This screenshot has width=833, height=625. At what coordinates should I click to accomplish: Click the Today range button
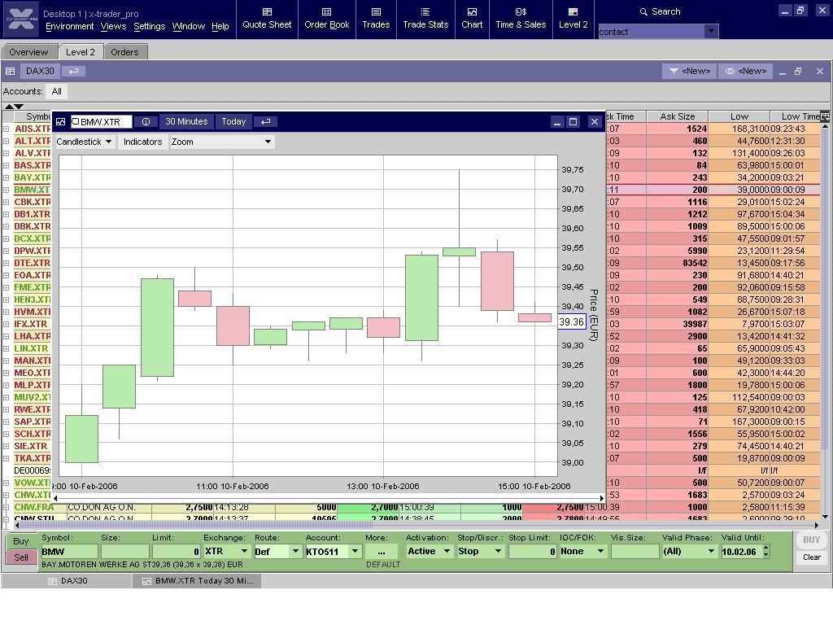(233, 122)
